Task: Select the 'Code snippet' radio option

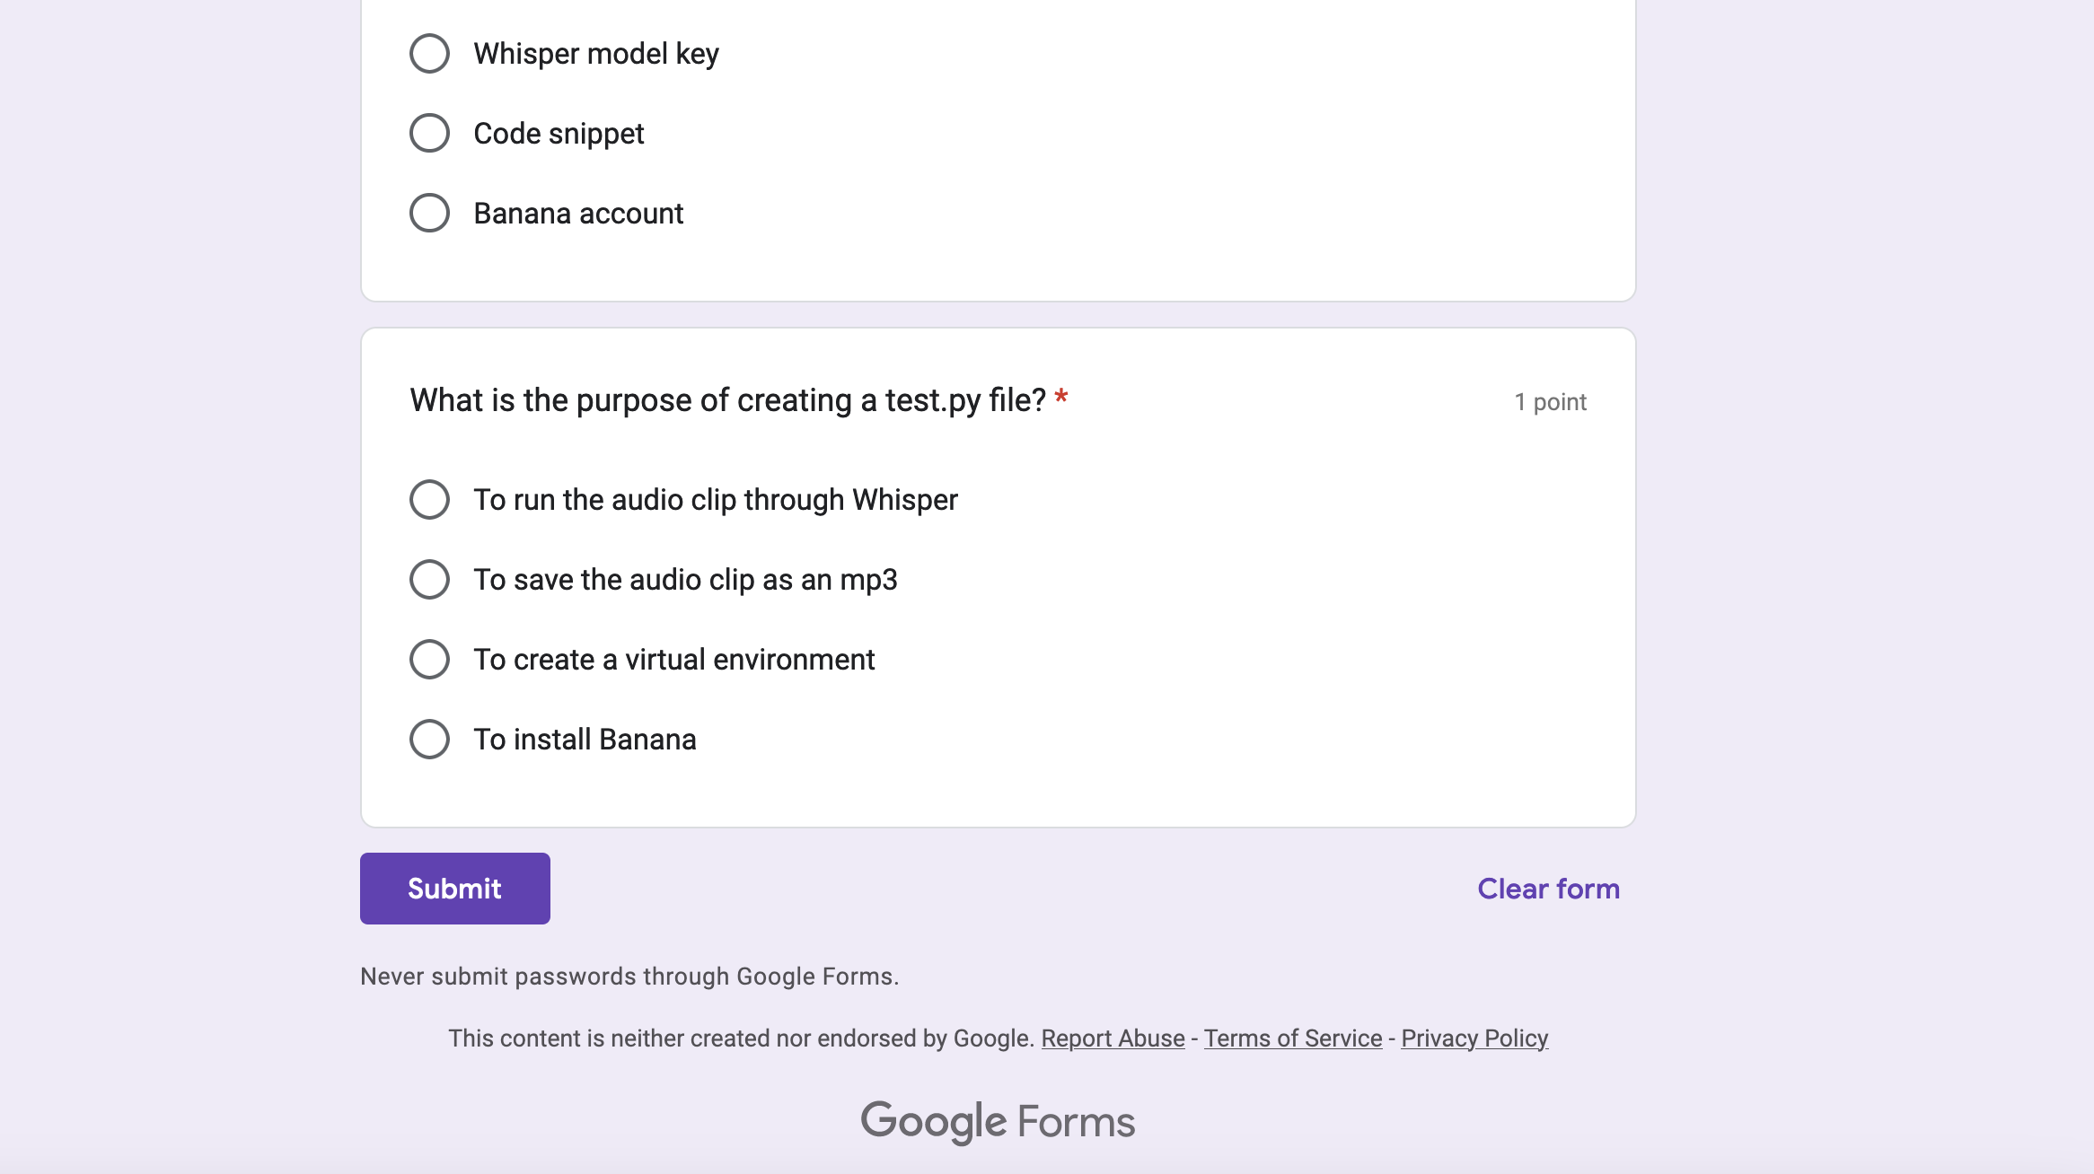Action: (429, 134)
